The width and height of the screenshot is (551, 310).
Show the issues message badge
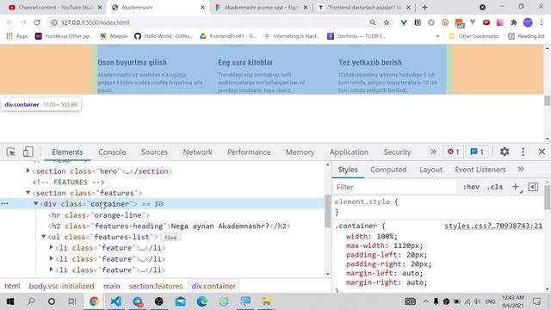[x=477, y=152]
